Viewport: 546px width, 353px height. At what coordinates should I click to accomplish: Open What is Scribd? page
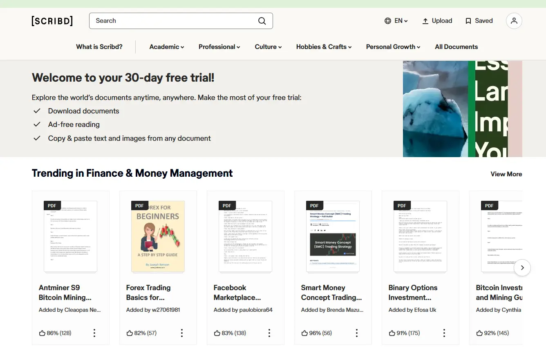click(x=99, y=47)
